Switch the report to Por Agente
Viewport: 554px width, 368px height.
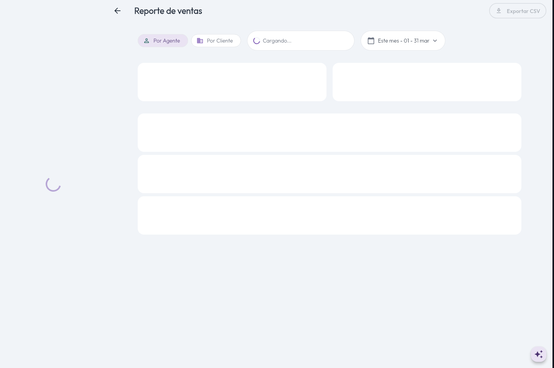point(167,41)
